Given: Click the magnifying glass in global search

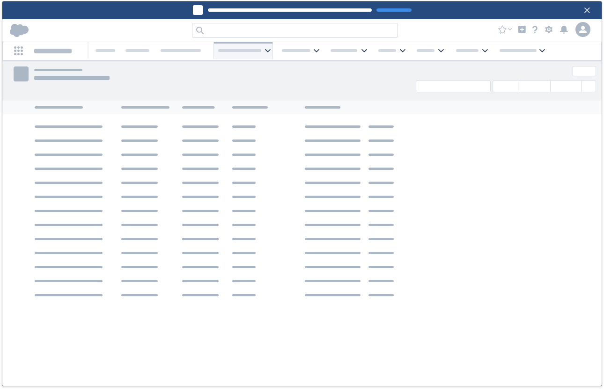Looking at the screenshot, I should 200,30.
